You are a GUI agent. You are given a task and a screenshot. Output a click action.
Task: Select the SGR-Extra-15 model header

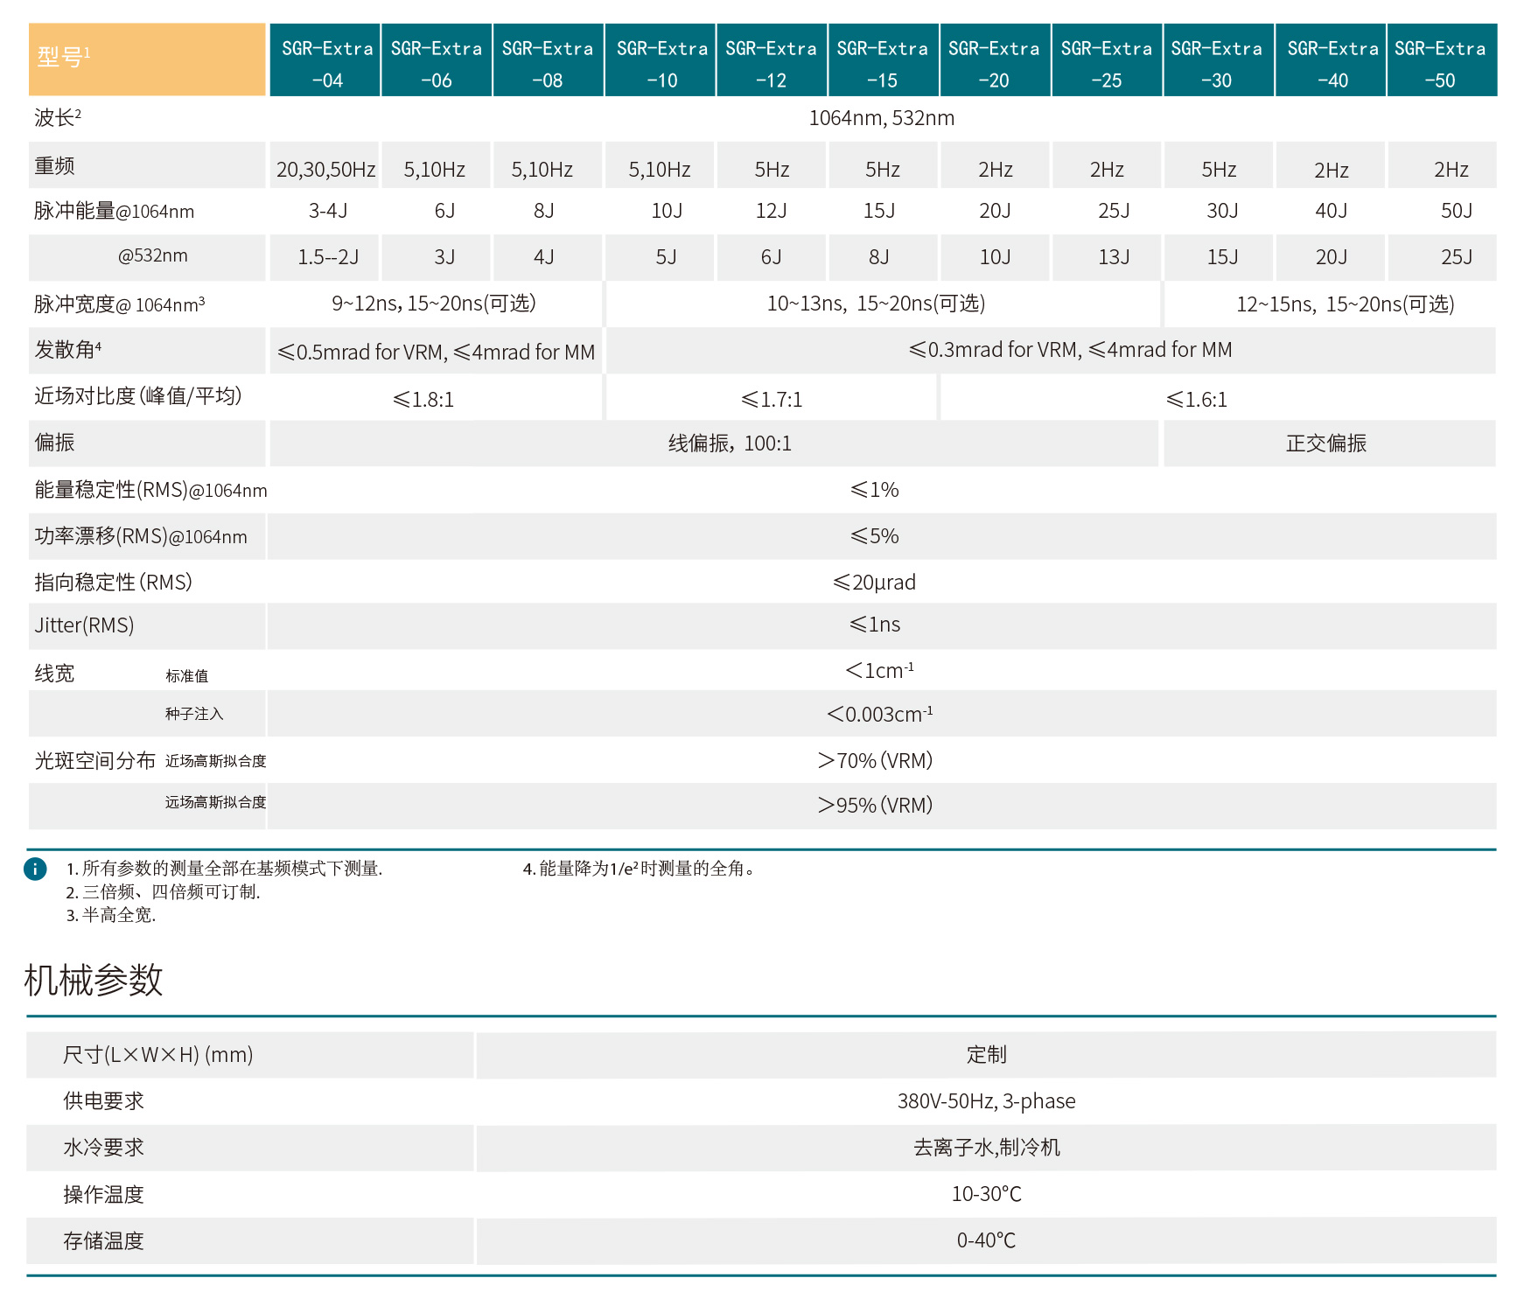point(882,63)
